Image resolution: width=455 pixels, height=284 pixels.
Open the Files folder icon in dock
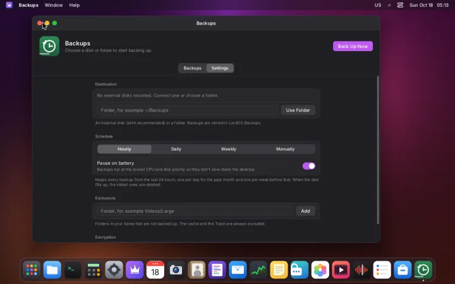52,270
